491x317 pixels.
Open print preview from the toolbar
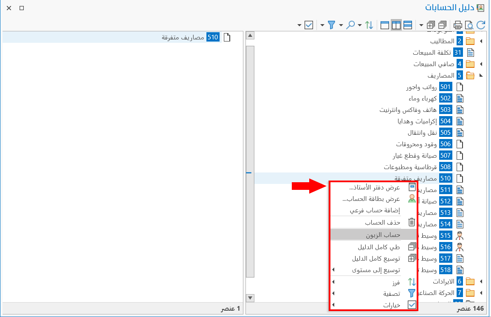470,25
